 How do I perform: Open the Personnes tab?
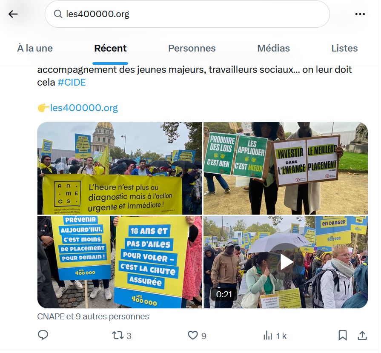pyautogui.click(x=192, y=48)
